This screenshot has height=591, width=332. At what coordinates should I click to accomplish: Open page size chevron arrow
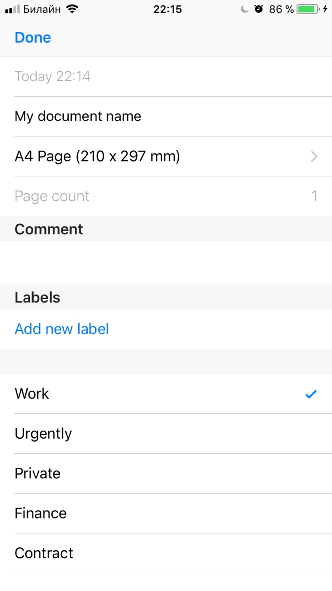(x=314, y=156)
